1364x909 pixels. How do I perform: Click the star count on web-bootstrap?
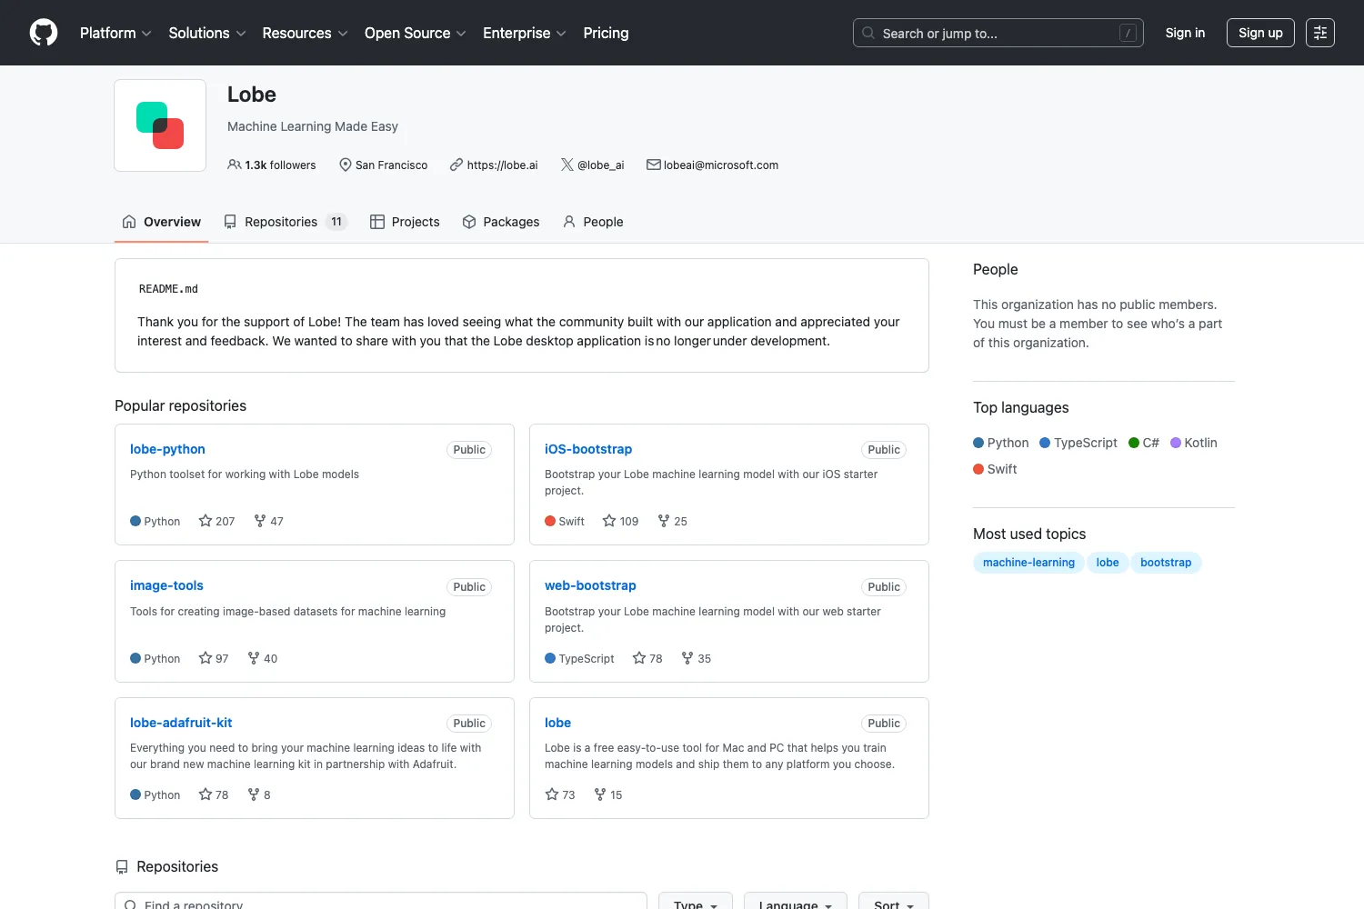(656, 658)
